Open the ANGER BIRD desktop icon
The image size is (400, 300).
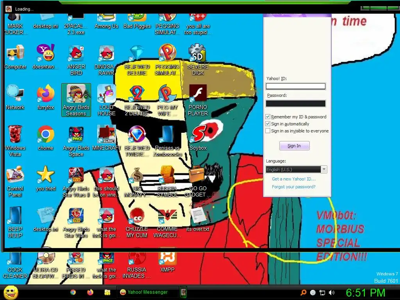pos(76,60)
